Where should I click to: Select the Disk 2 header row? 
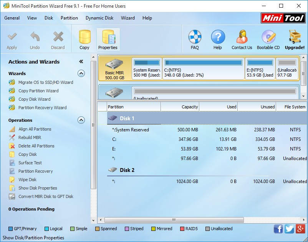[207, 170]
